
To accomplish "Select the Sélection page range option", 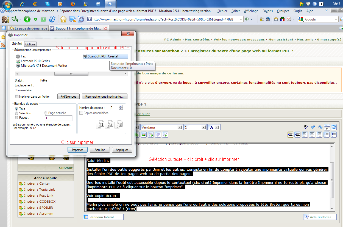I will coord(16,113).
